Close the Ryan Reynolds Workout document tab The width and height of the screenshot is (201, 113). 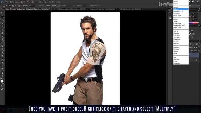point(52,9)
